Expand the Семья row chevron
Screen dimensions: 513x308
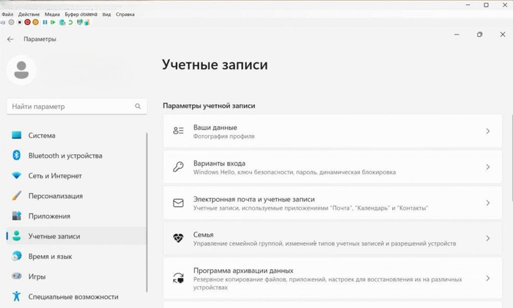pyautogui.click(x=487, y=238)
